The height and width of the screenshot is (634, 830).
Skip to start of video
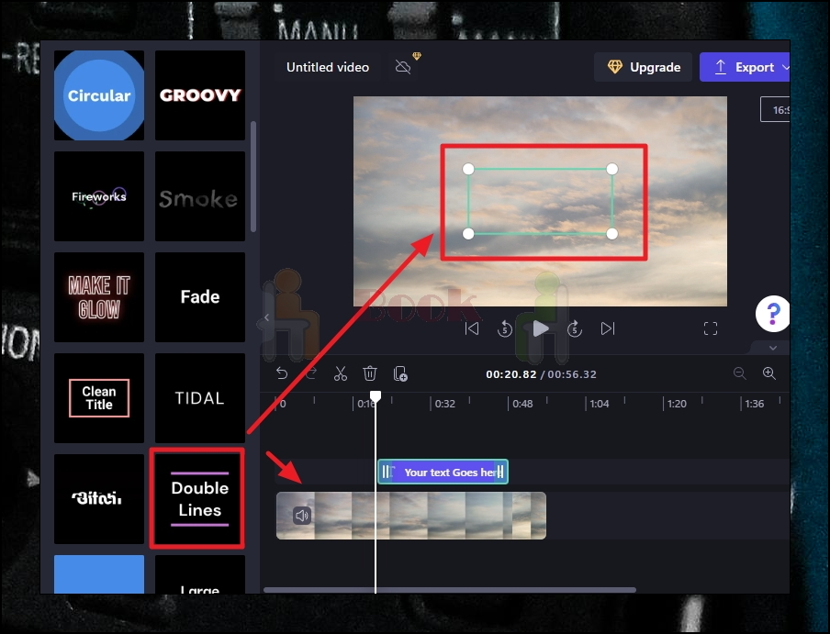coord(472,328)
